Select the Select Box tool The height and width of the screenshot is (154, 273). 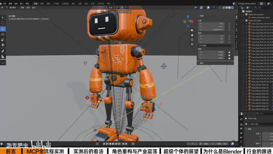pyautogui.click(x=3, y=18)
